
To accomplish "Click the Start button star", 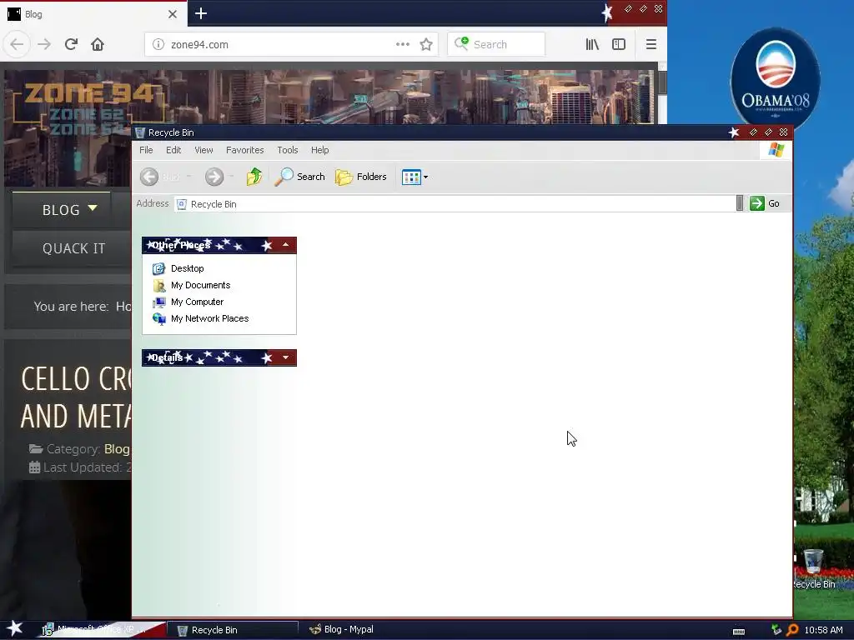I will 15,628.
